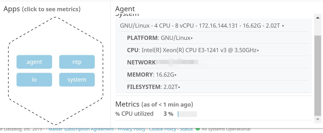Expand the PLATFORM details triangle
This screenshot has width=323, height=133.
coord(192,38)
